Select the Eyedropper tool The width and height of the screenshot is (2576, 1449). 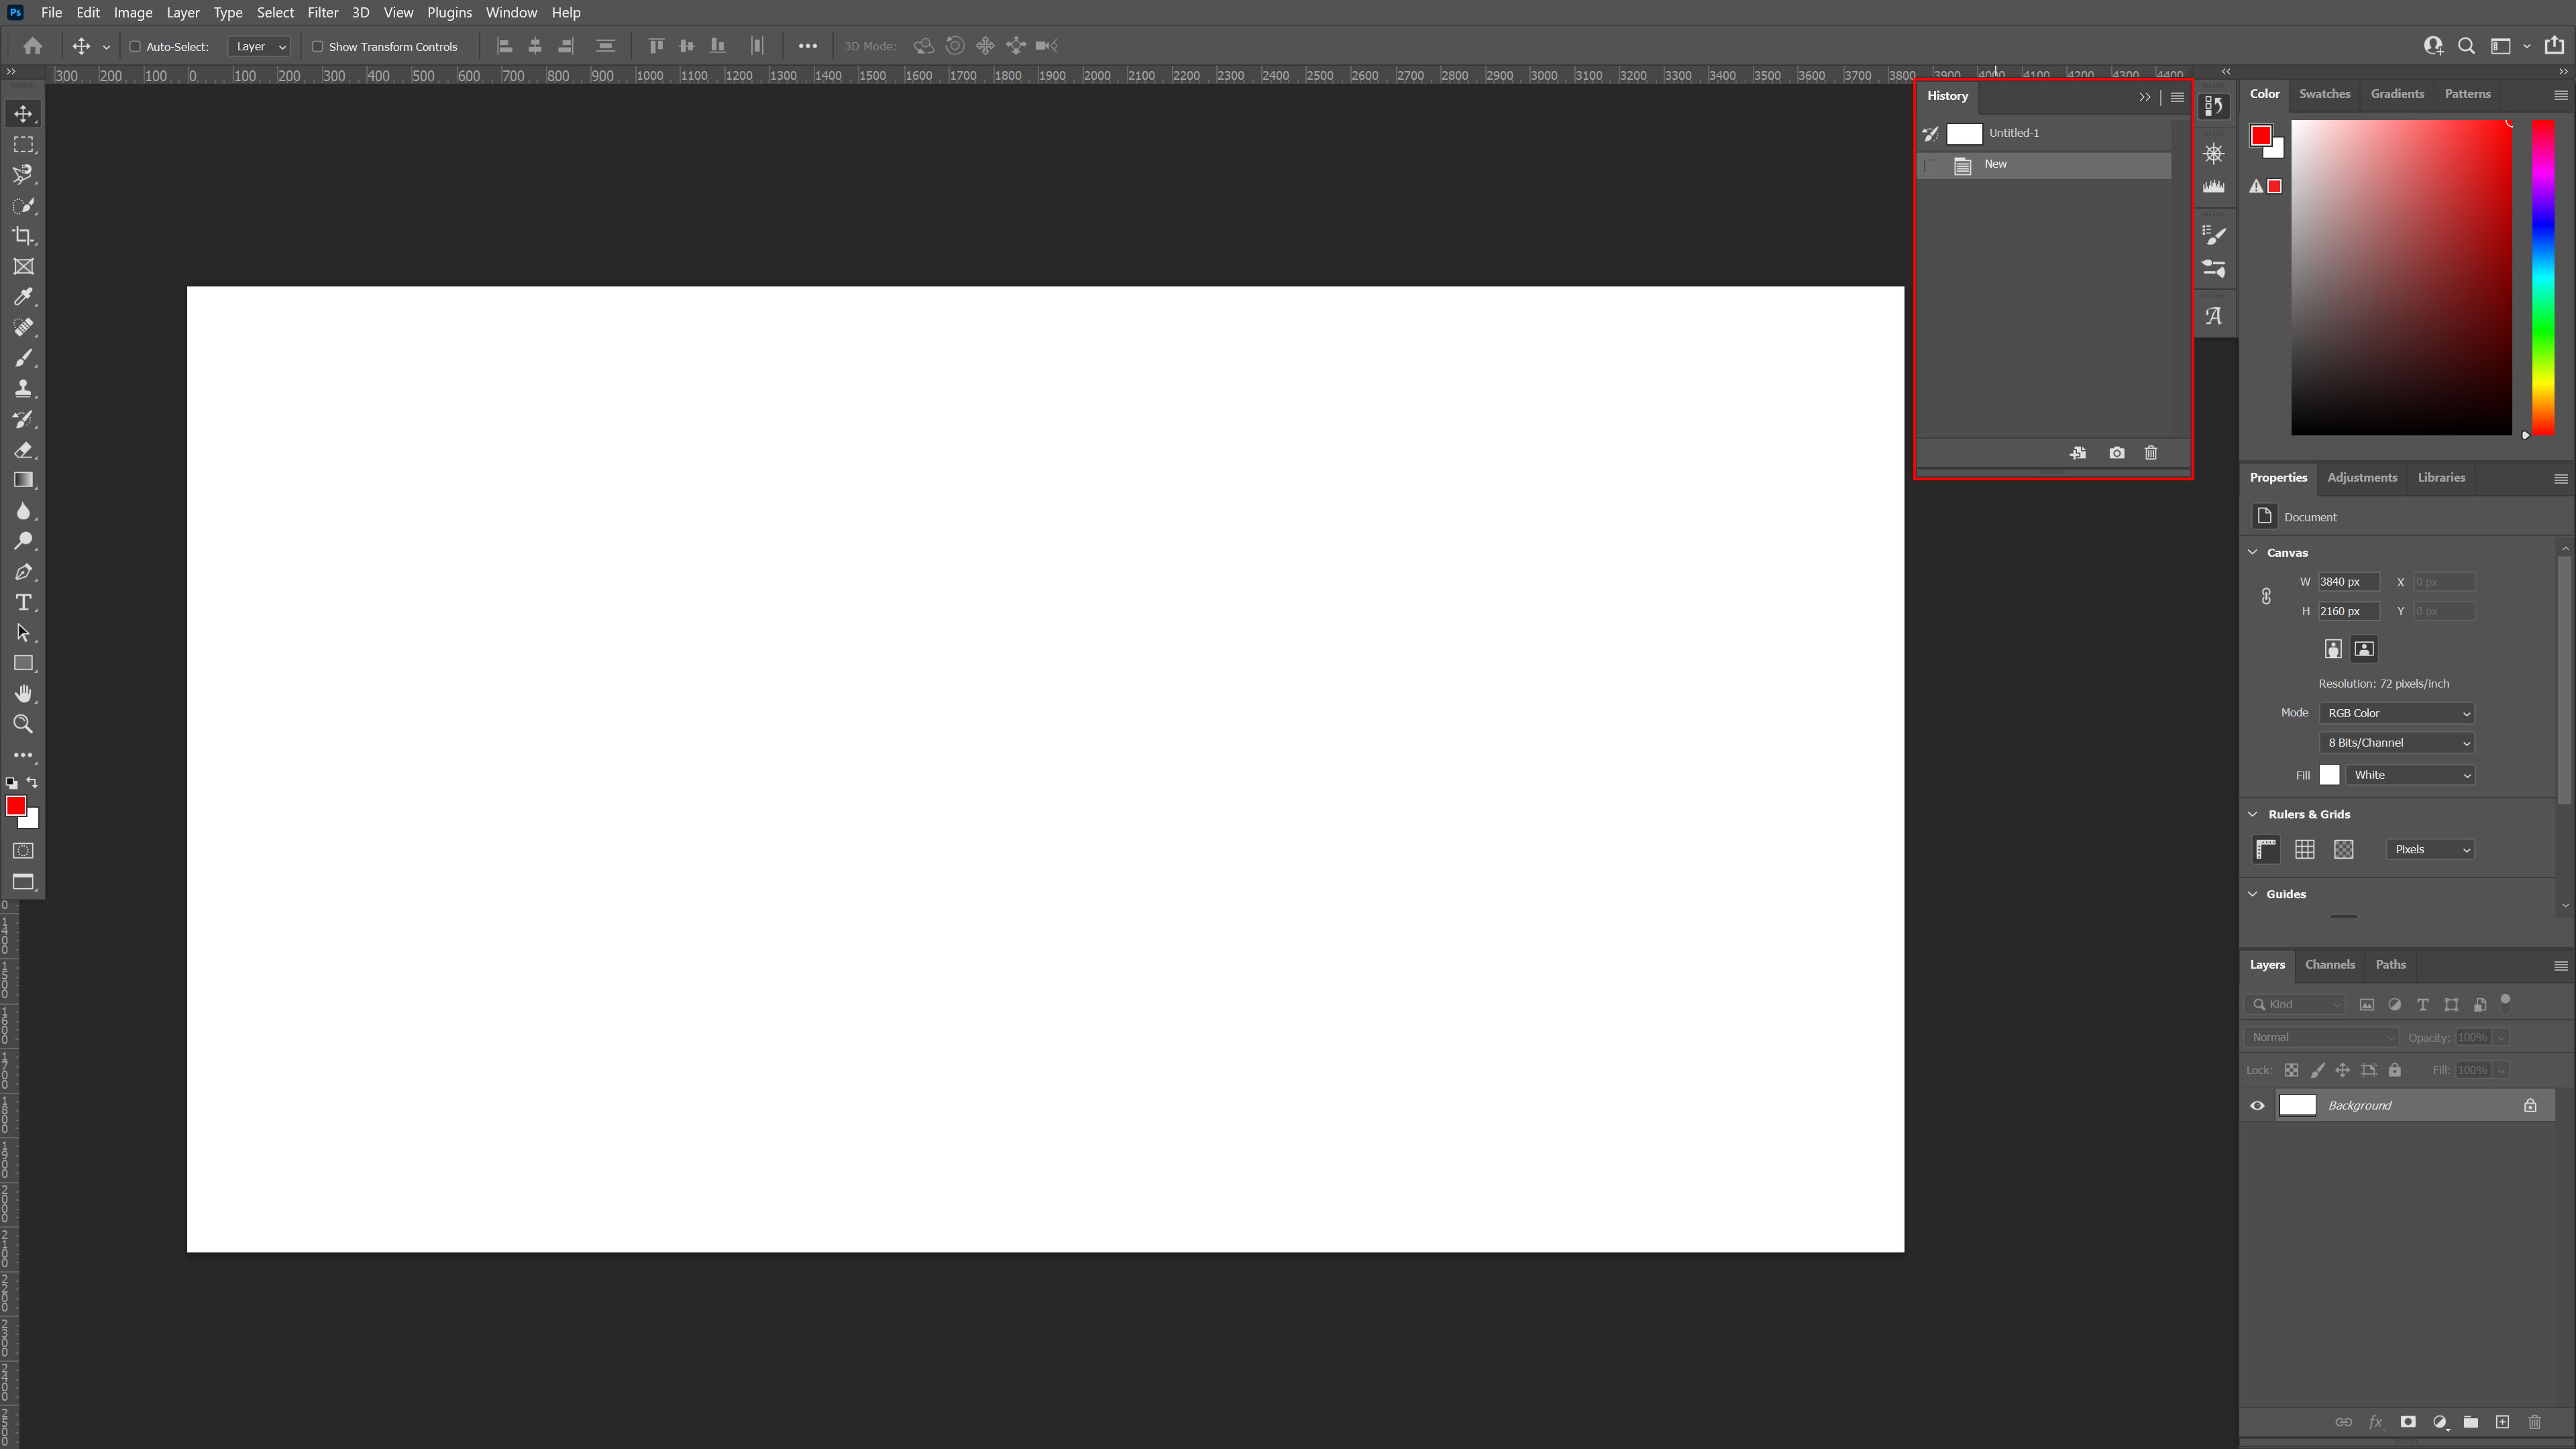point(23,297)
